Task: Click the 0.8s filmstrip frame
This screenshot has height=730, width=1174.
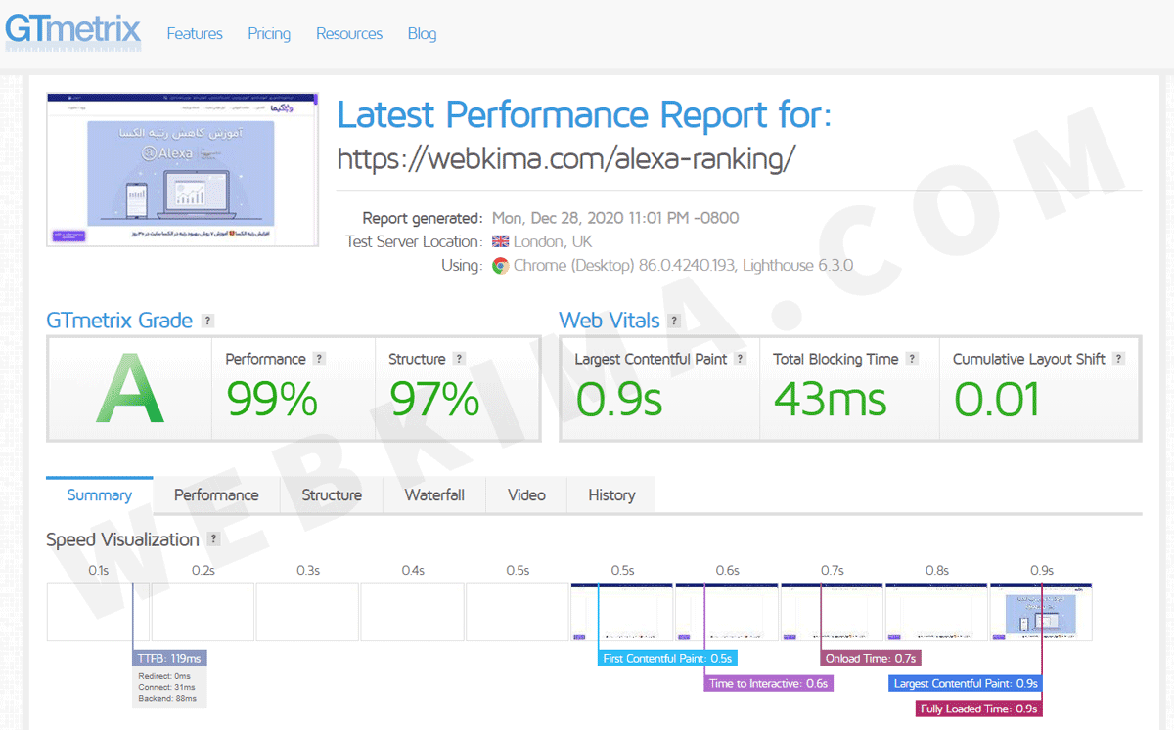Action: (x=936, y=613)
